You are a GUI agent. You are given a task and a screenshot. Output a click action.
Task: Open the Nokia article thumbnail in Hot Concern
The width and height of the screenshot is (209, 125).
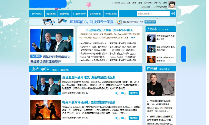[46, 85]
